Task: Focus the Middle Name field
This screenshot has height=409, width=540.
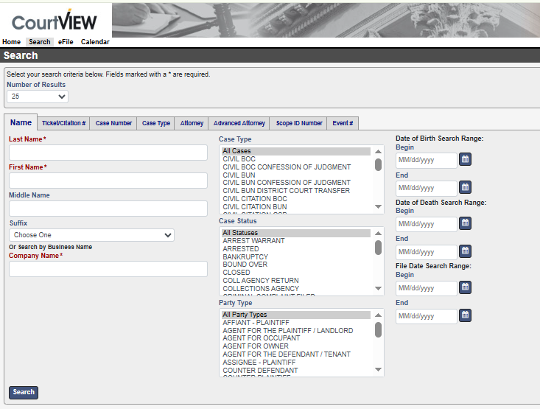Action: tap(108, 209)
